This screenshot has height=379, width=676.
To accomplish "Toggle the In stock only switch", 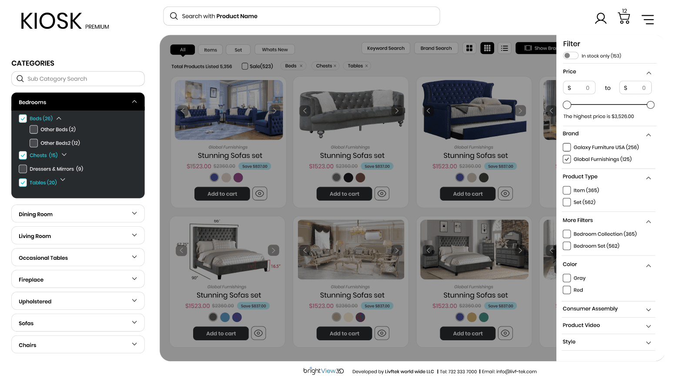I will [571, 56].
